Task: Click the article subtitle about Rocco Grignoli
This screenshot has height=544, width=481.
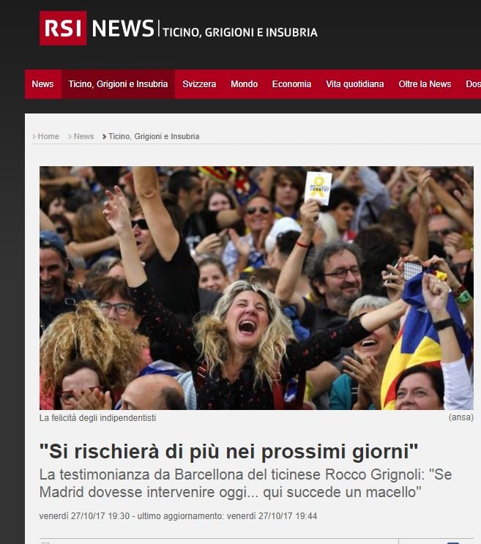Action: click(x=245, y=483)
